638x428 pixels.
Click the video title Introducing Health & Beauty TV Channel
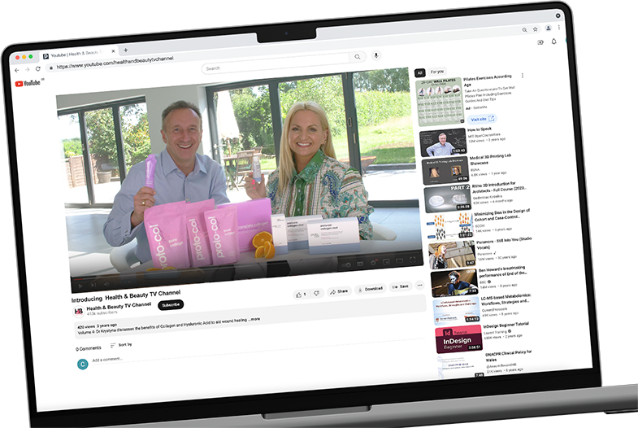(x=126, y=296)
